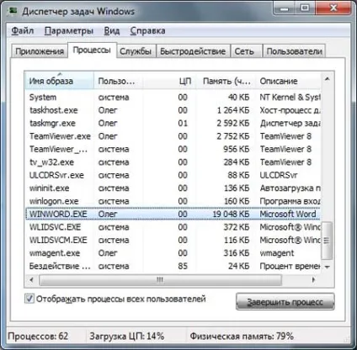This screenshot has width=357, height=350.
Task: Switch to the 'Быстродействие' tab
Action: (x=193, y=51)
